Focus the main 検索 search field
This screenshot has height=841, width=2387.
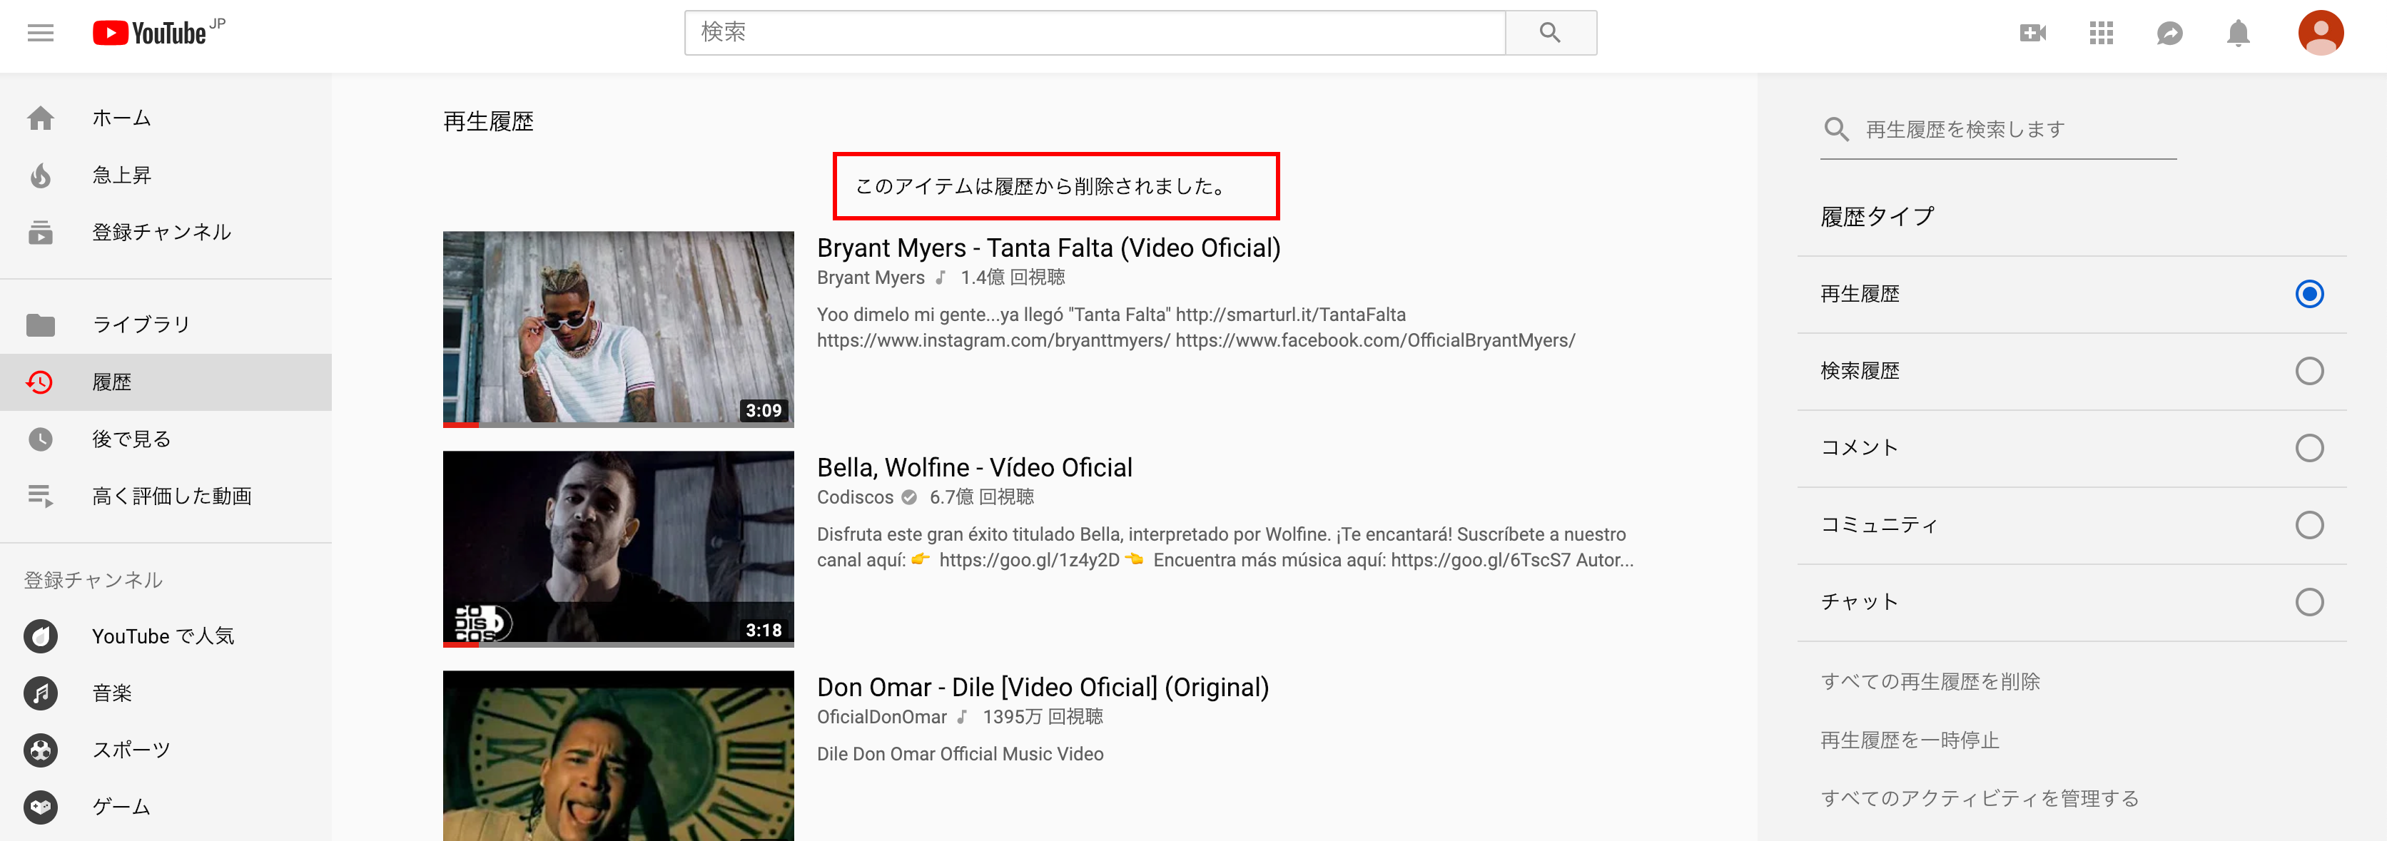[1095, 32]
